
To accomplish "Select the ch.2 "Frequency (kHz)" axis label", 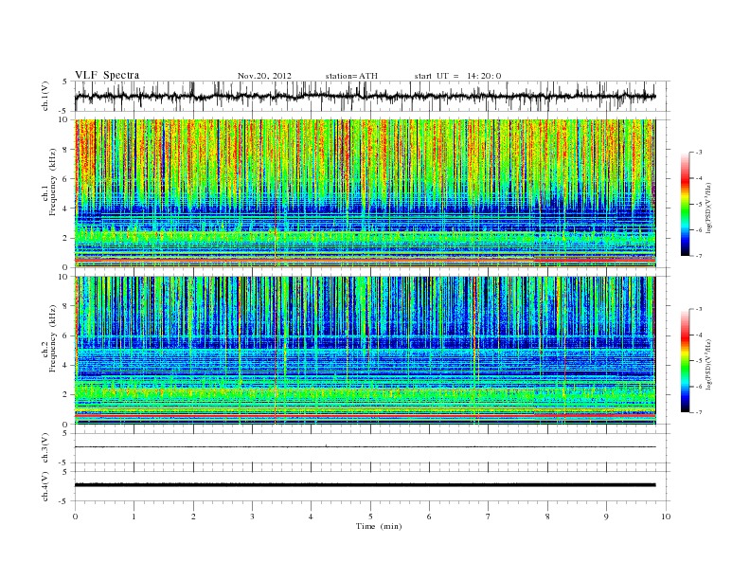I will (53, 338).
